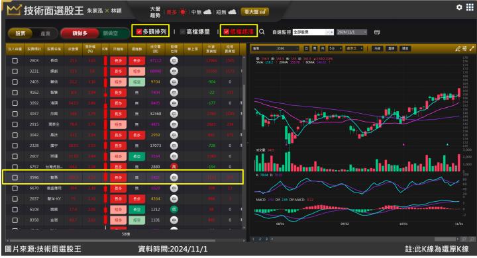Click the sun long-term trend icon
Viewport: 477px width, 258px height.
point(183,12)
